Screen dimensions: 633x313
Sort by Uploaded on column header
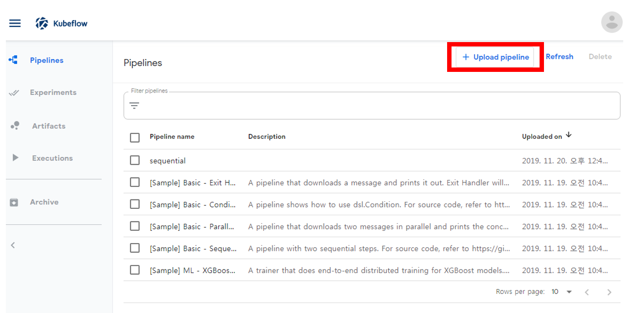(542, 137)
